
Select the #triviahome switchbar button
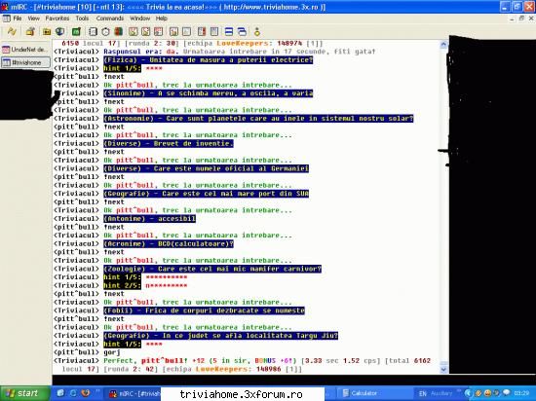pos(25,62)
